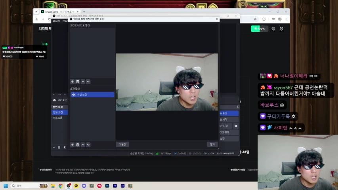
Task: Open Chrome from taskbar
Action: 61,186
